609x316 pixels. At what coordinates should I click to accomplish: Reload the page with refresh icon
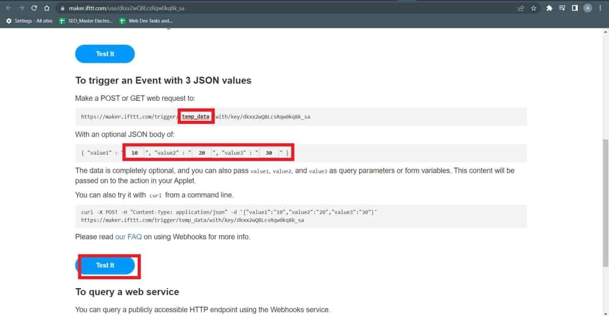pos(34,8)
